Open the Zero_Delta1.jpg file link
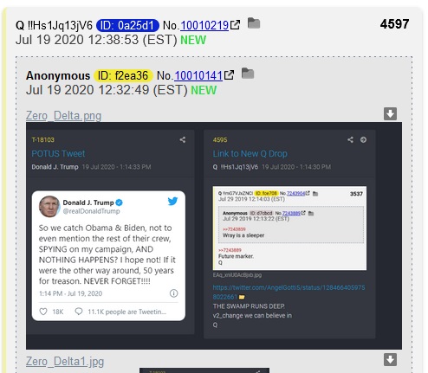 (65, 361)
